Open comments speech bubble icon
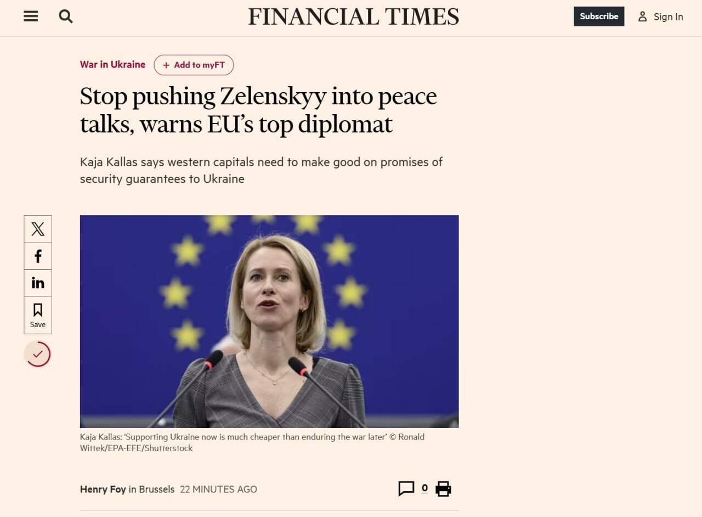Image resolution: width=702 pixels, height=517 pixels. coord(406,488)
